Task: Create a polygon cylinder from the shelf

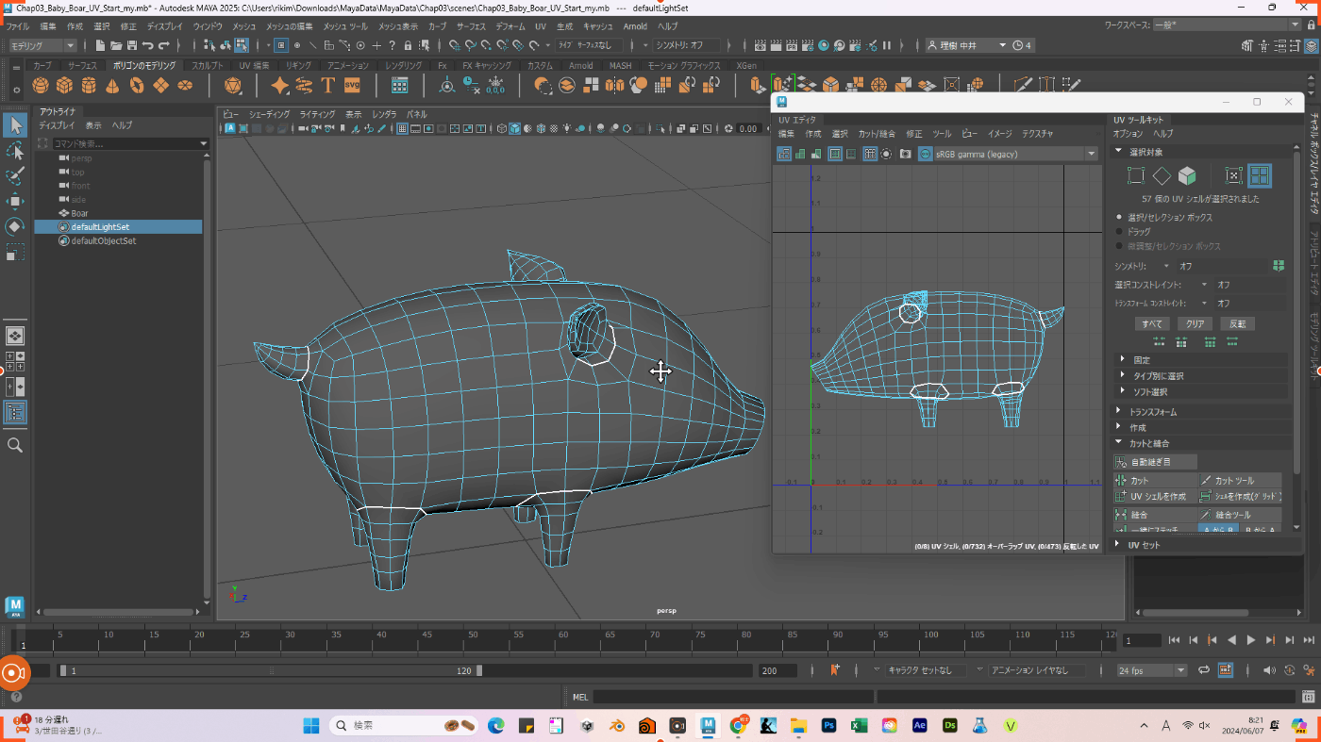Action: coord(89,86)
